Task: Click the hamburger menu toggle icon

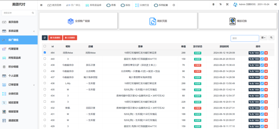Action: 41,5
